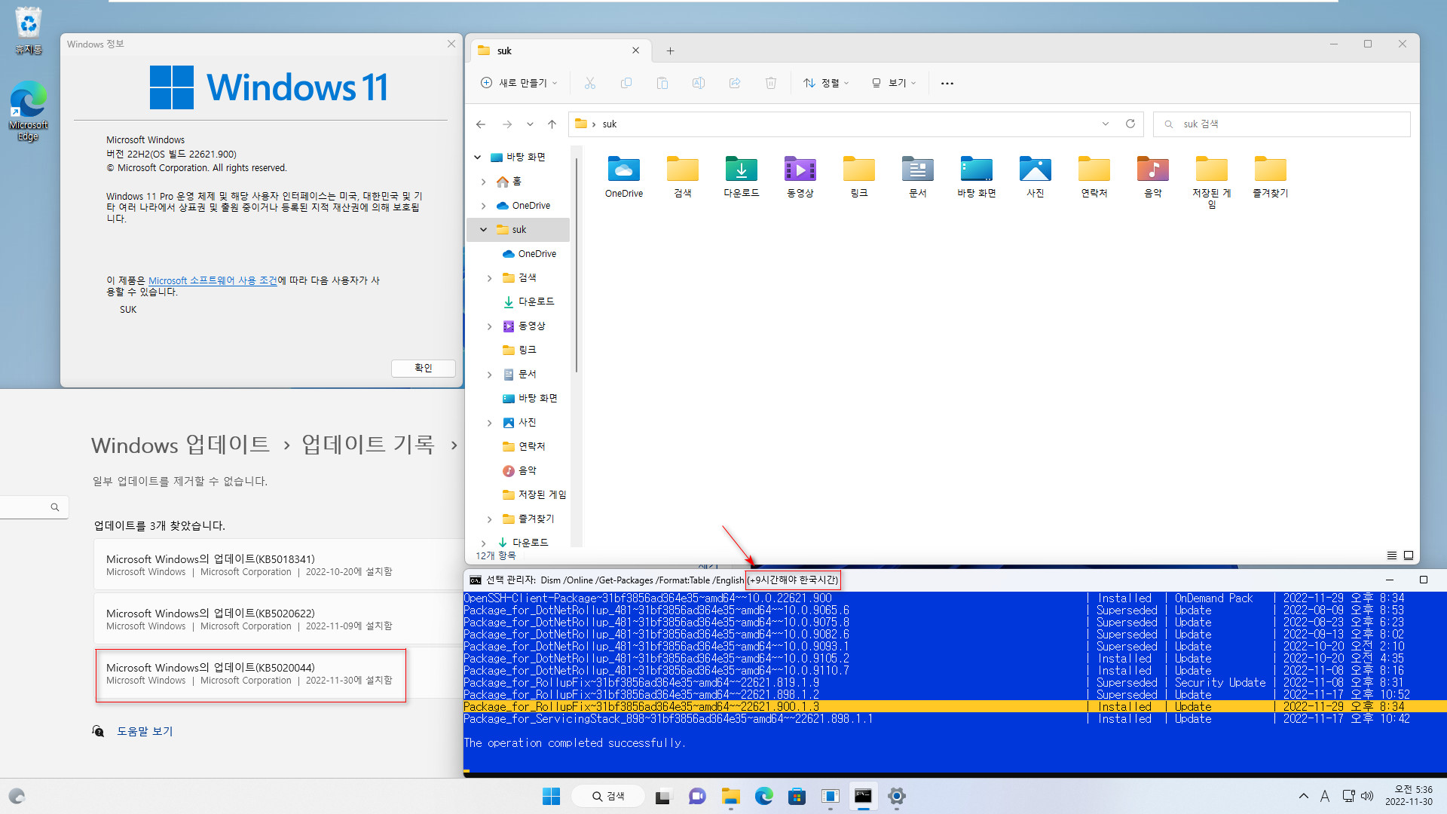The image size is (1447, 814).
Task: Click 업데이트 기록 breadcrumb
Action: [x=368, y=445]
